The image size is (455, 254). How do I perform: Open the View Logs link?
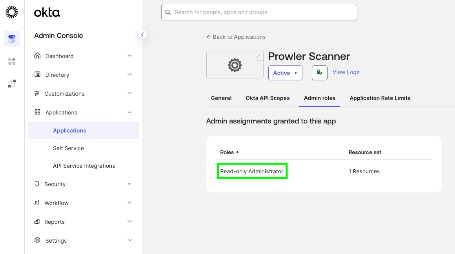click(346, 72)
